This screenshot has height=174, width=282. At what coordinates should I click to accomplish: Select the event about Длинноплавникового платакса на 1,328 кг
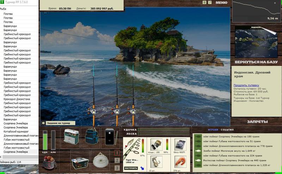(237, 165)
